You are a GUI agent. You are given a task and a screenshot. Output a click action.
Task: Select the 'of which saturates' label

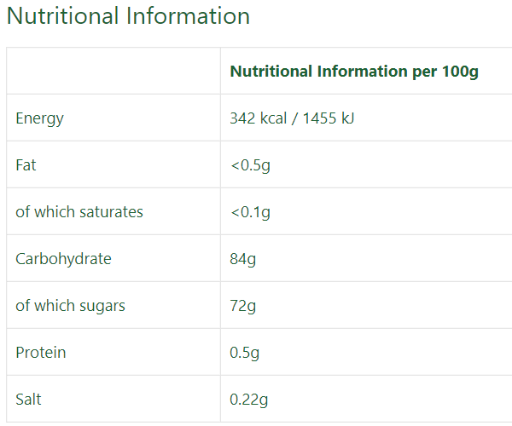click(x=79, y=212)
